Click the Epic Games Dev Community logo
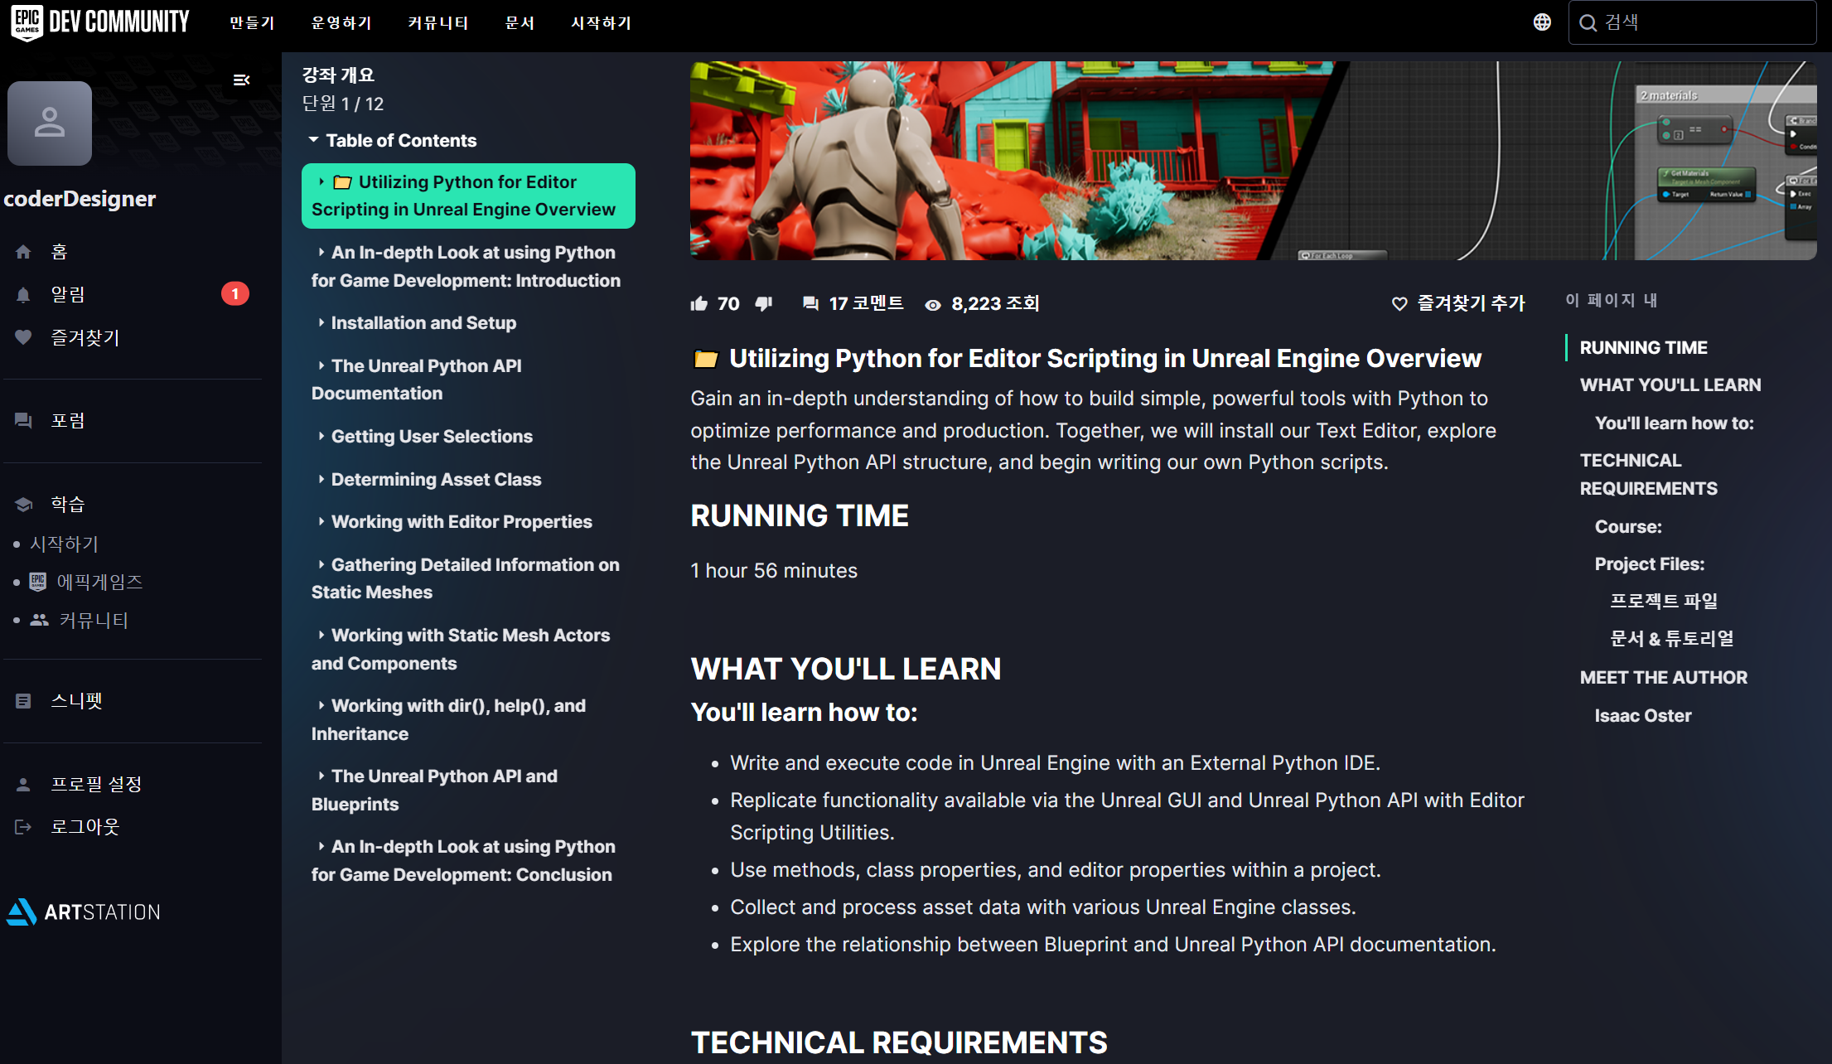 click(x=101, y=22)
